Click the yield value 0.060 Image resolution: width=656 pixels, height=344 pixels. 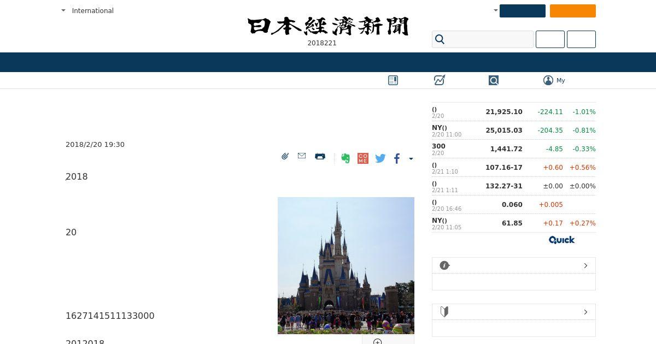[512, 204]
